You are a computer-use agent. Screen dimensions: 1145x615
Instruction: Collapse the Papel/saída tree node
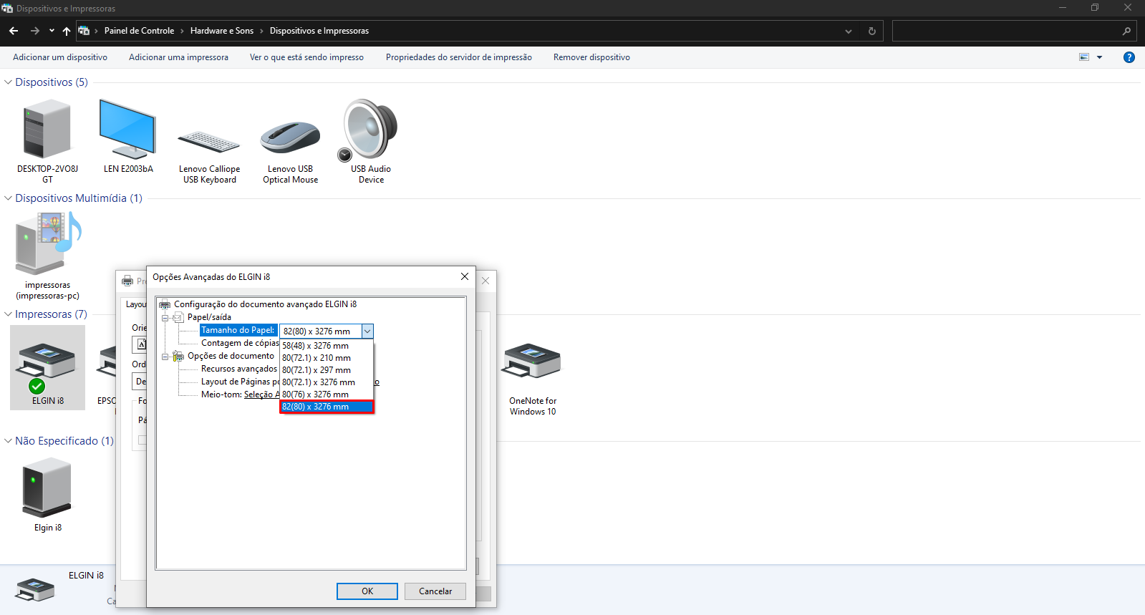pos(165,317)
